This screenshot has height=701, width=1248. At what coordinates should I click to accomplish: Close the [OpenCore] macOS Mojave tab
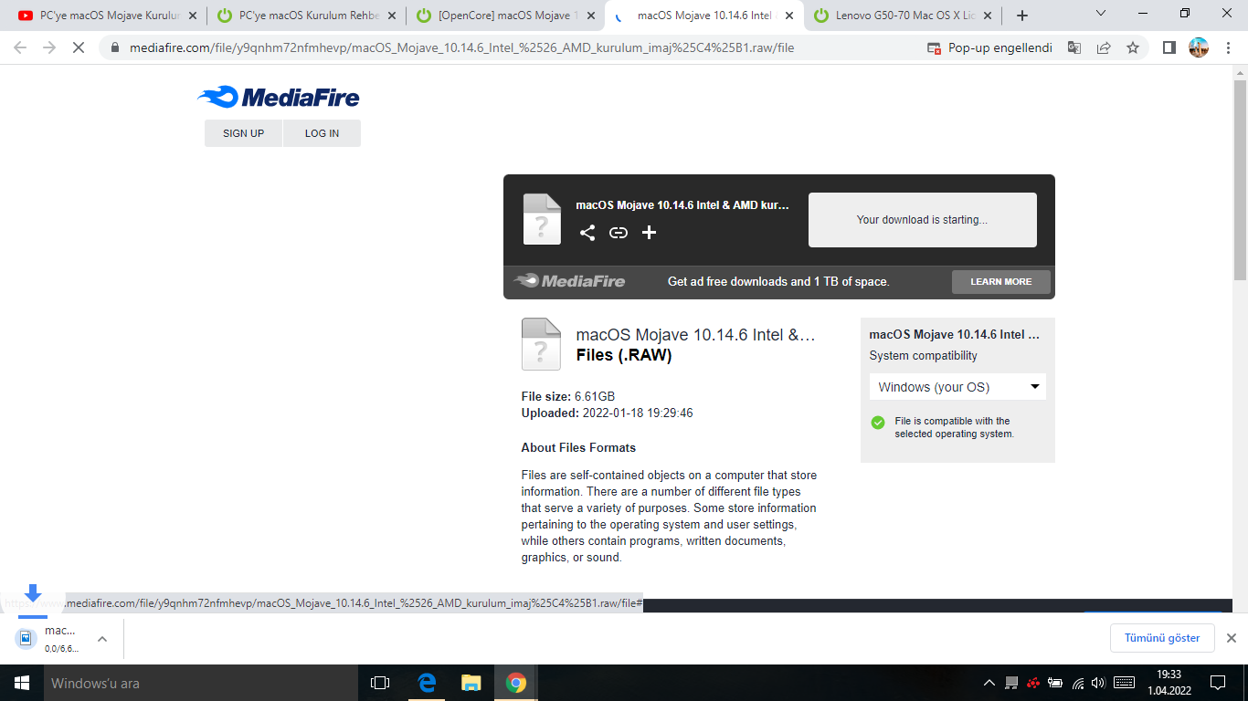pyautogui.click(x=590, y=16)
